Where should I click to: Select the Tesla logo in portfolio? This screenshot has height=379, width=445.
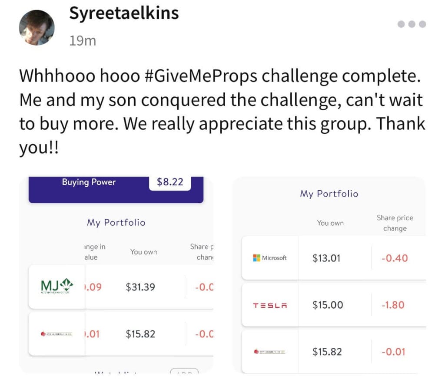[x=270, y=305]
